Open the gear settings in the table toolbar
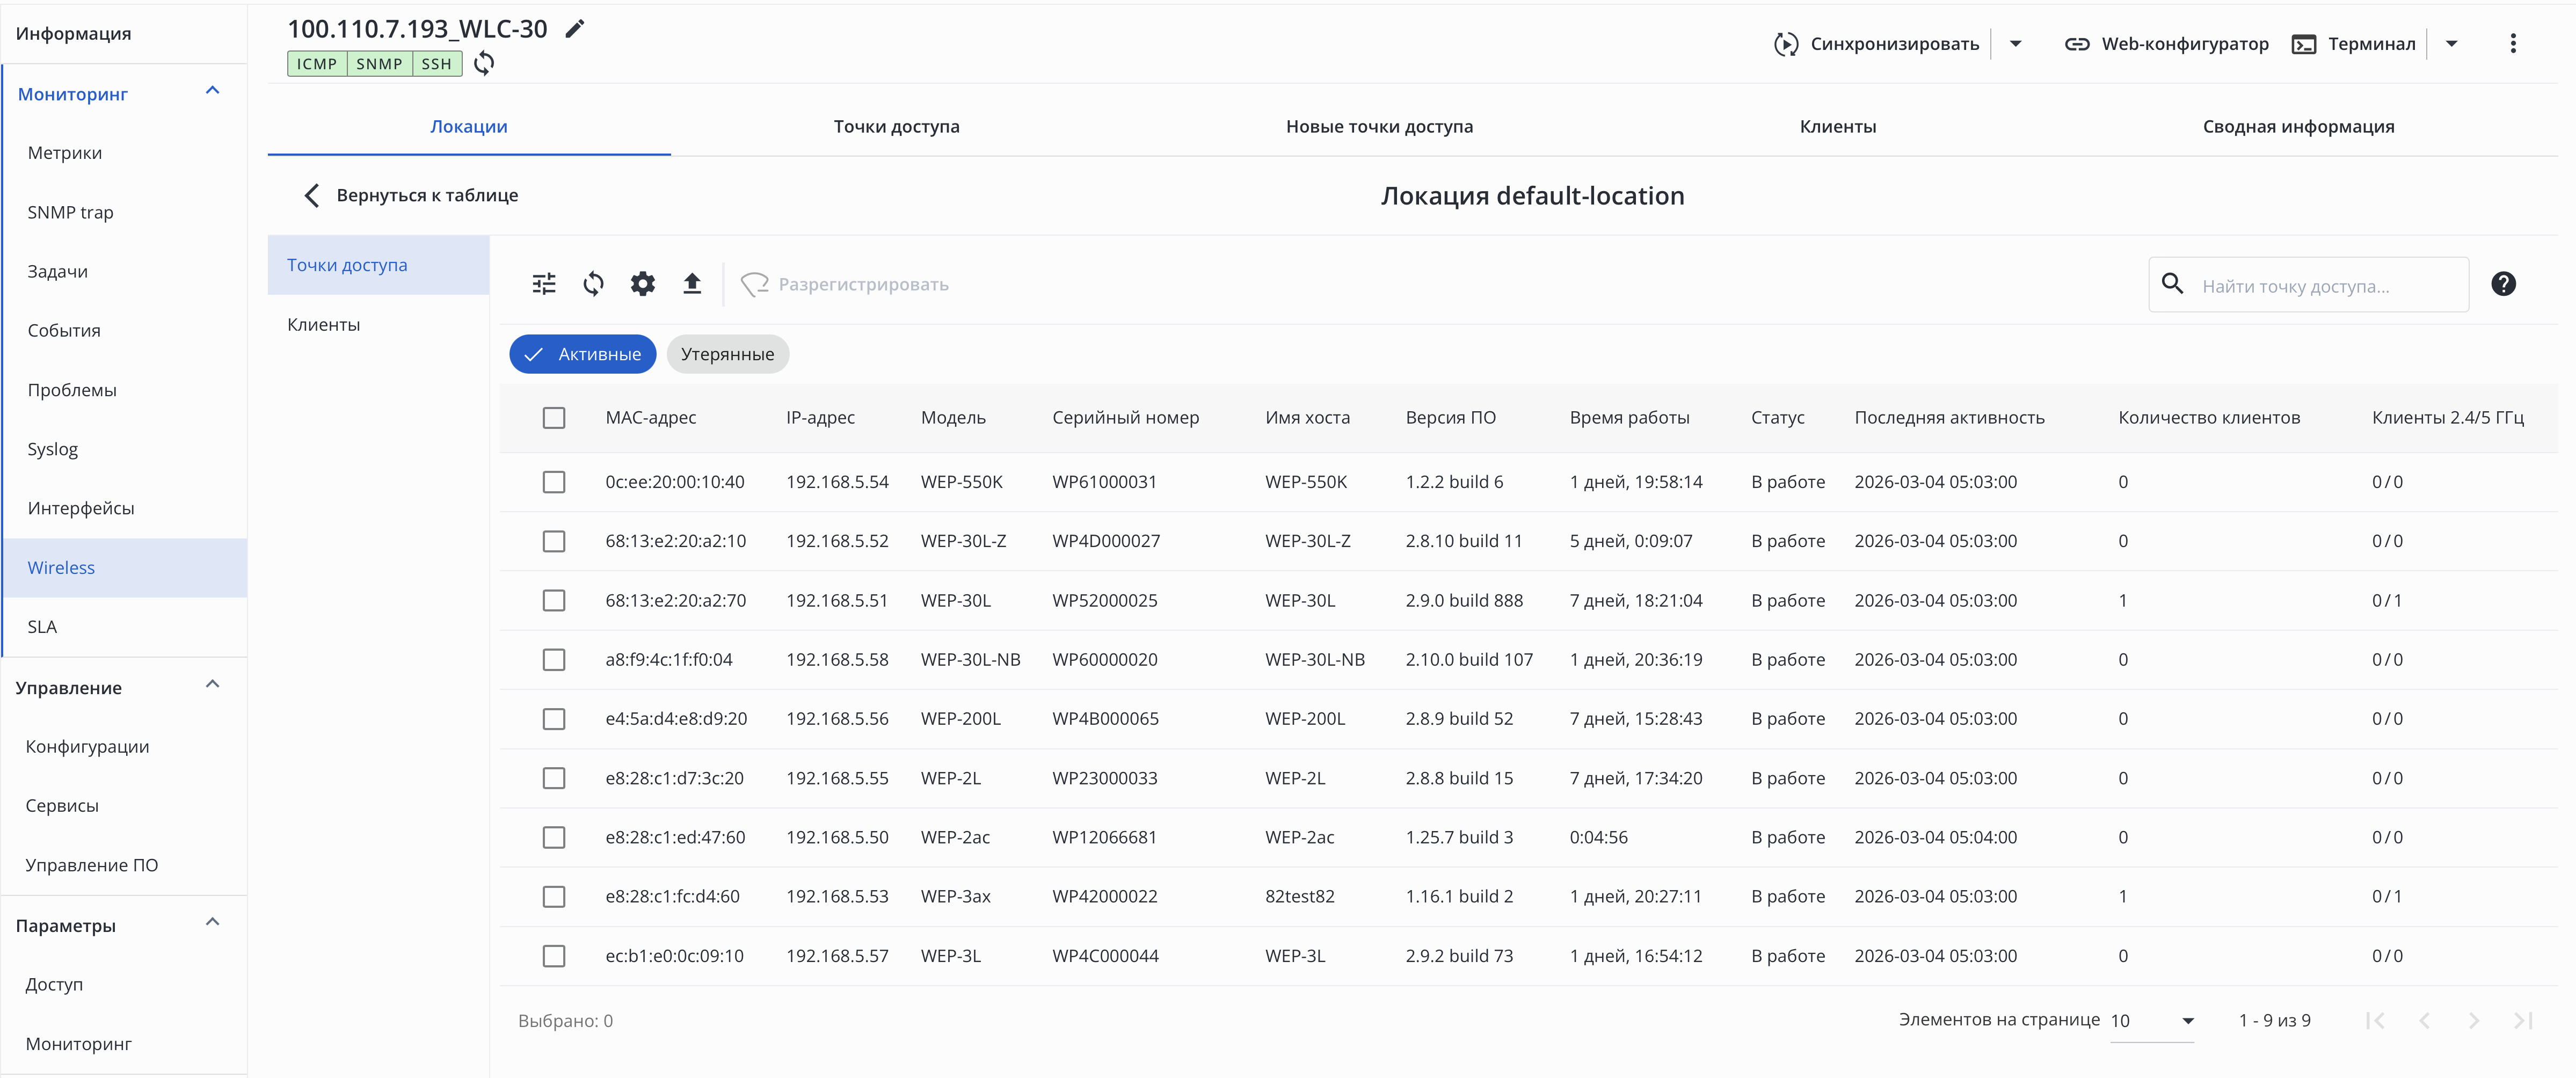 (x=642, y=284)
